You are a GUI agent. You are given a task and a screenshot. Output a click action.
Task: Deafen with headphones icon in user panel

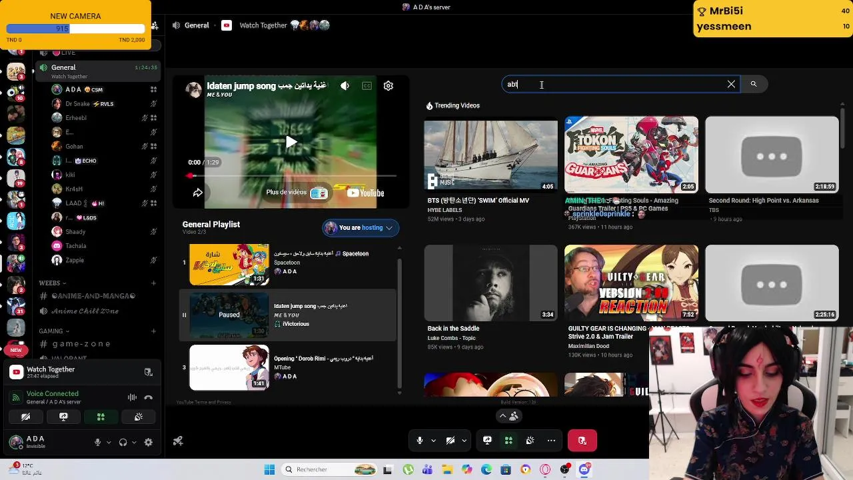pos(123,442)
